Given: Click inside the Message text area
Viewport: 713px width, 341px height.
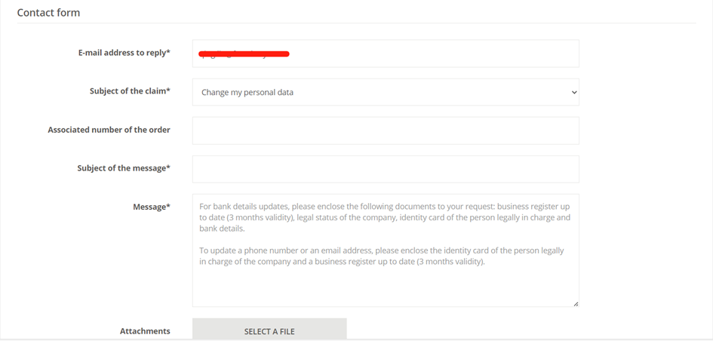Looking at the screenshot, I should pyautogui.click(x=386, y=250).
